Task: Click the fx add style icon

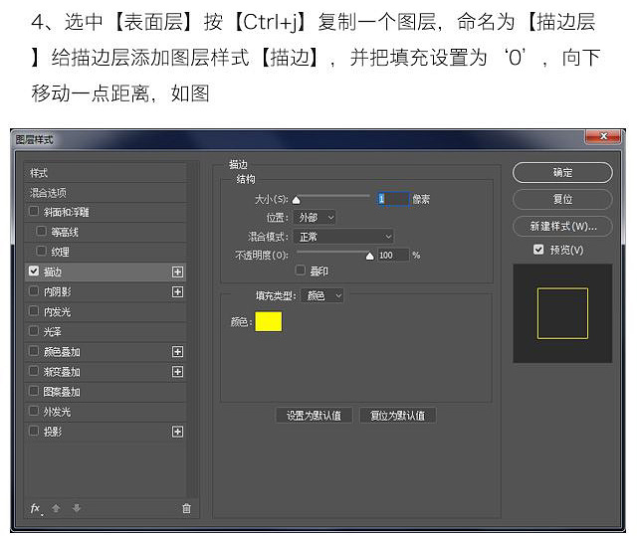Action: [36, 508]
